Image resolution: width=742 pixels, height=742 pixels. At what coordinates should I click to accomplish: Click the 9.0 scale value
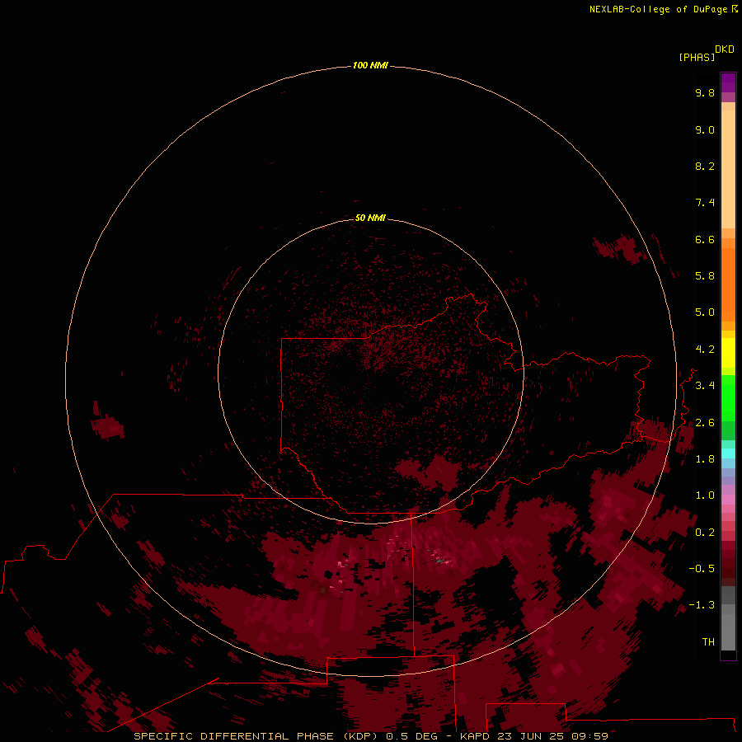[705, 129]
